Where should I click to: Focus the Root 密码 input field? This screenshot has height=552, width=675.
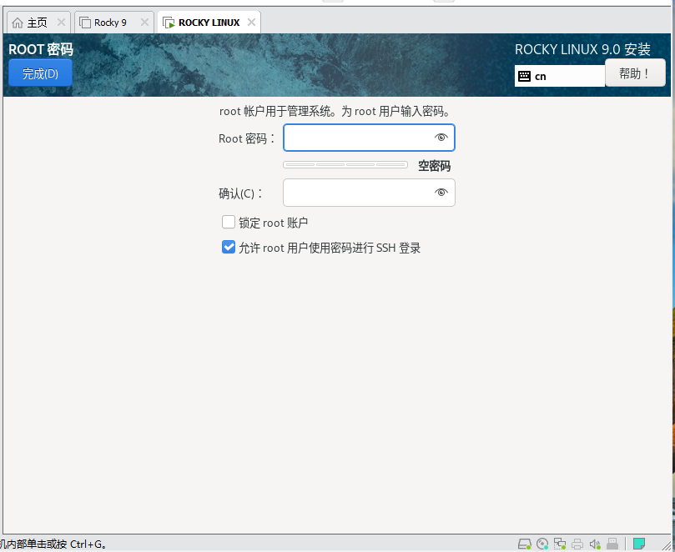369,138
